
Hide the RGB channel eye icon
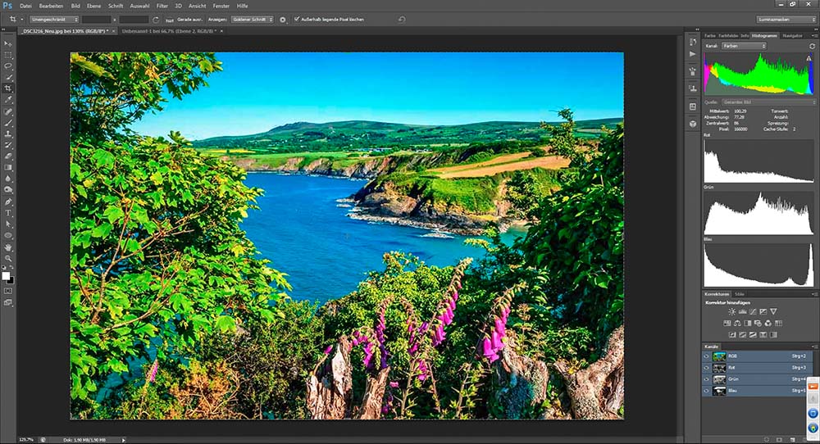click(707, 356)
